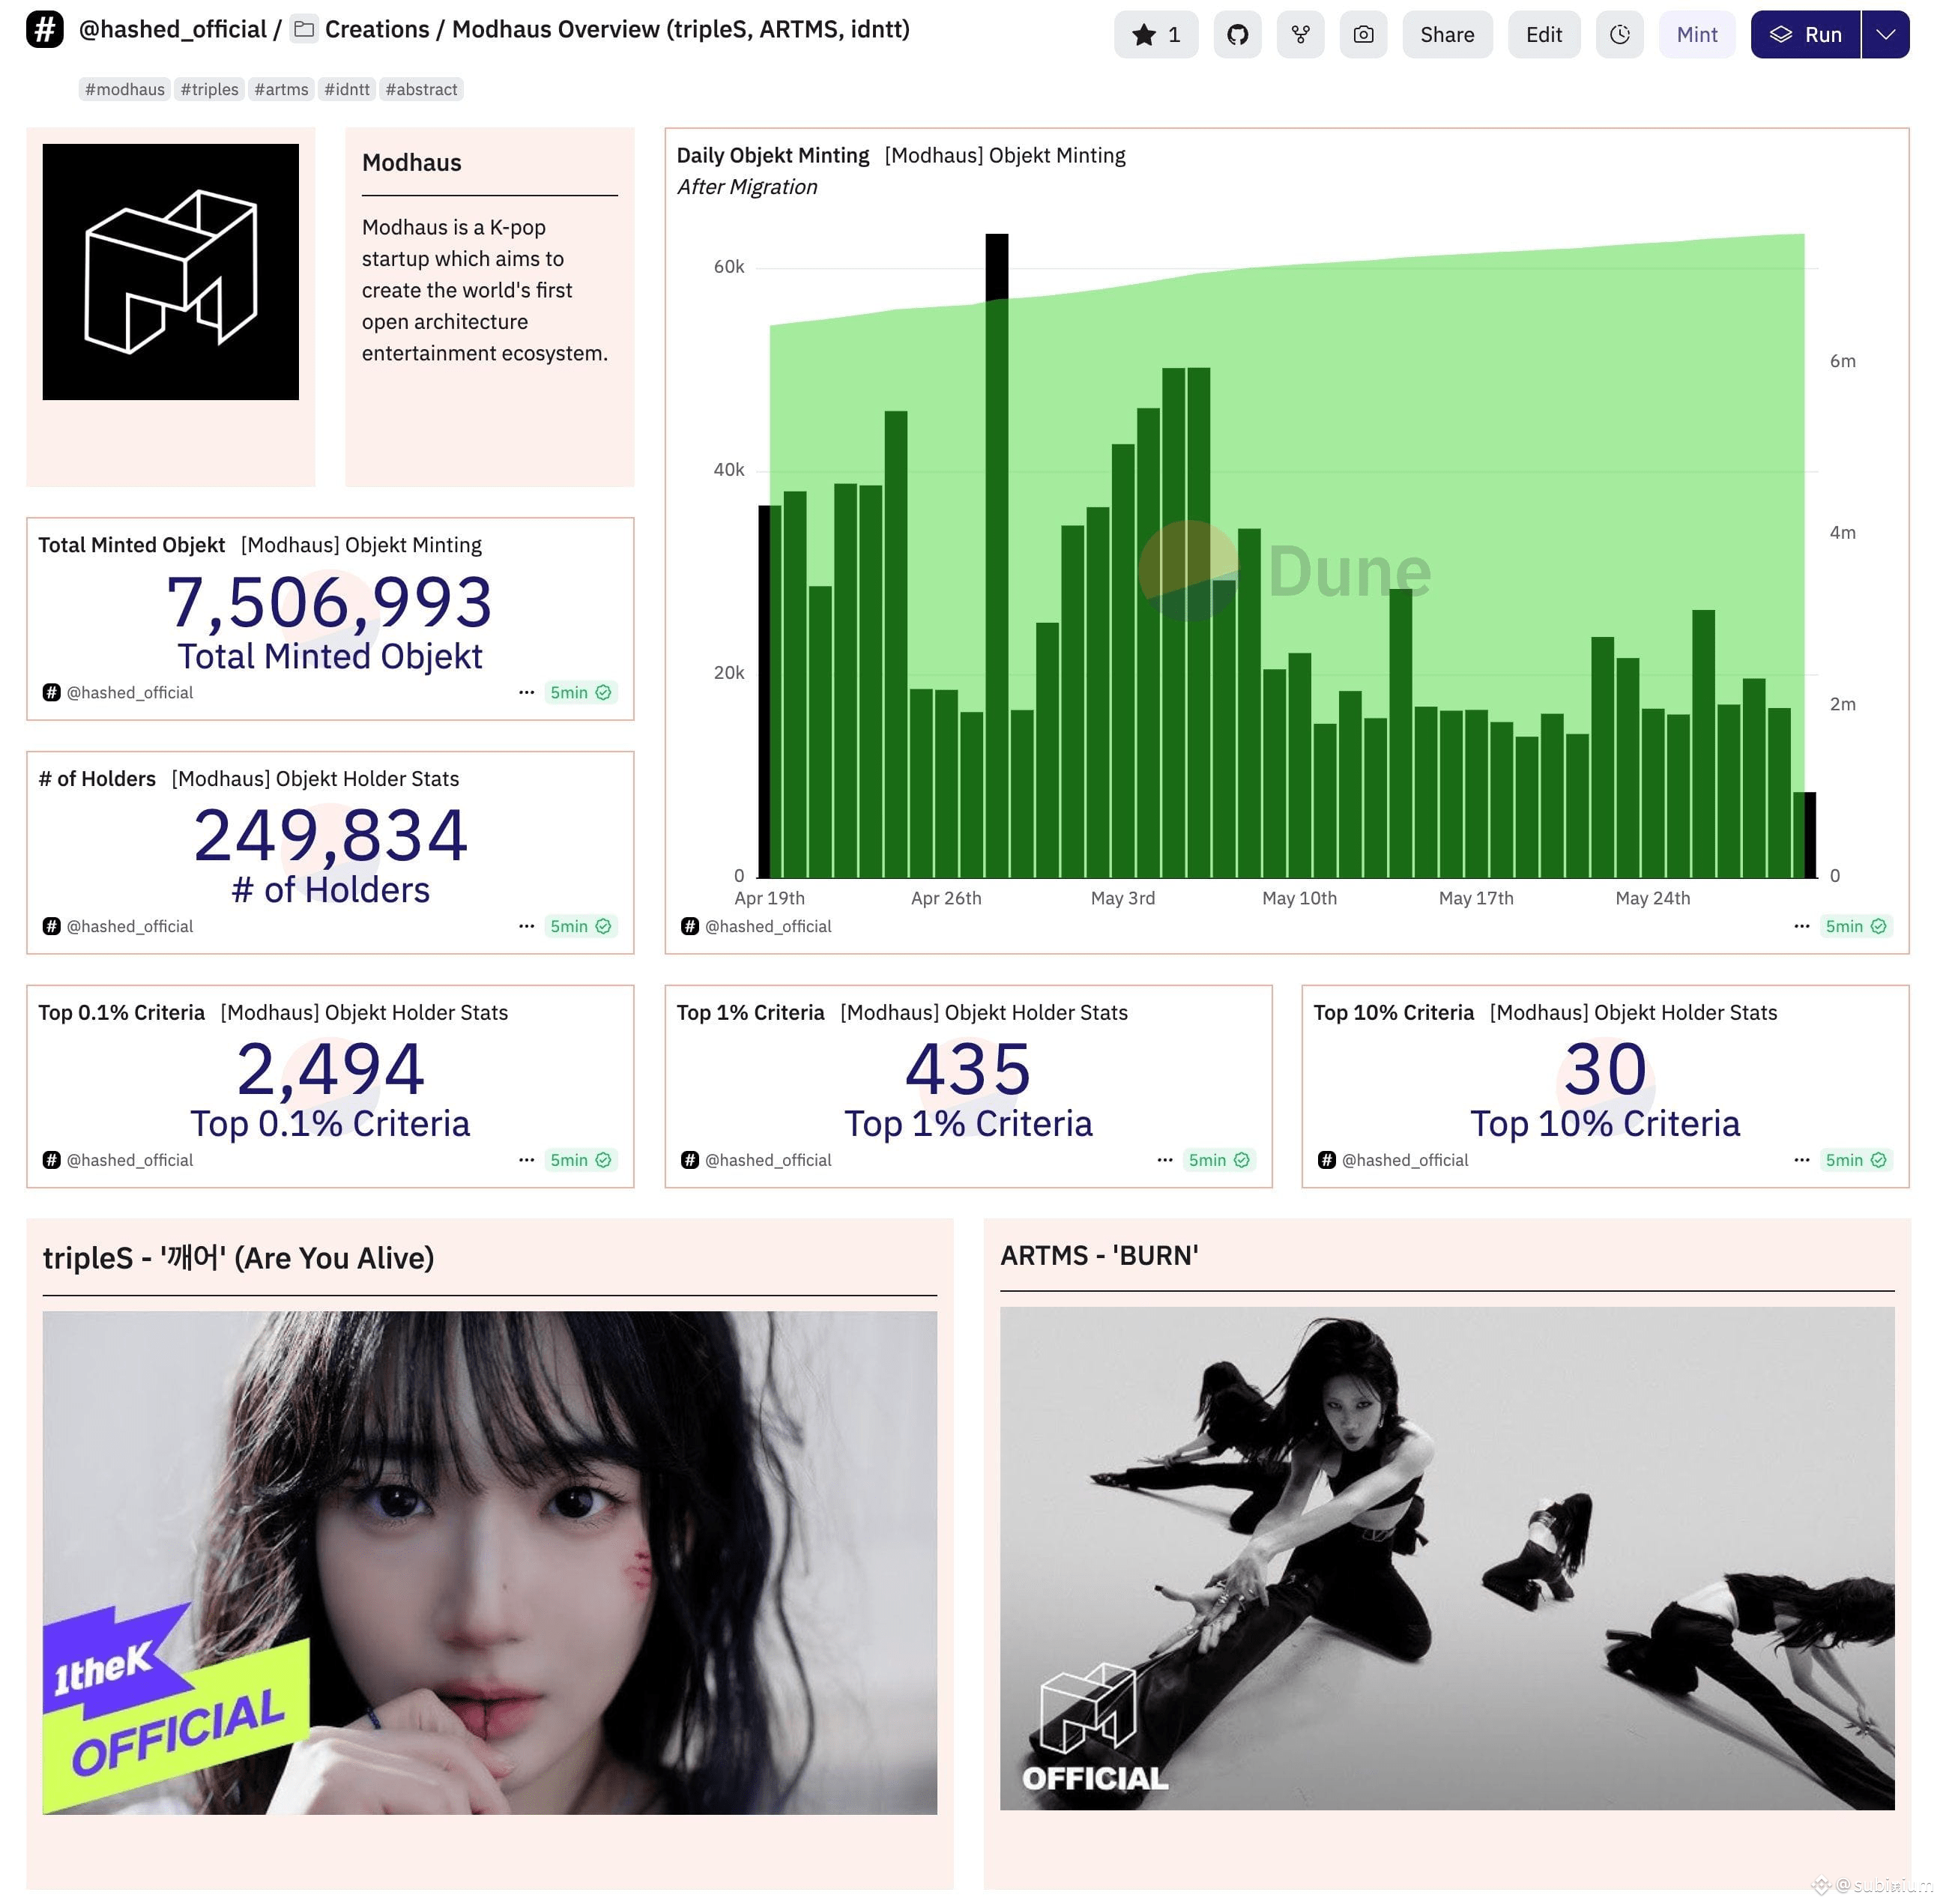Open @hashed_official link under Top 0.1% Criteria

[x=130, y=1160]
